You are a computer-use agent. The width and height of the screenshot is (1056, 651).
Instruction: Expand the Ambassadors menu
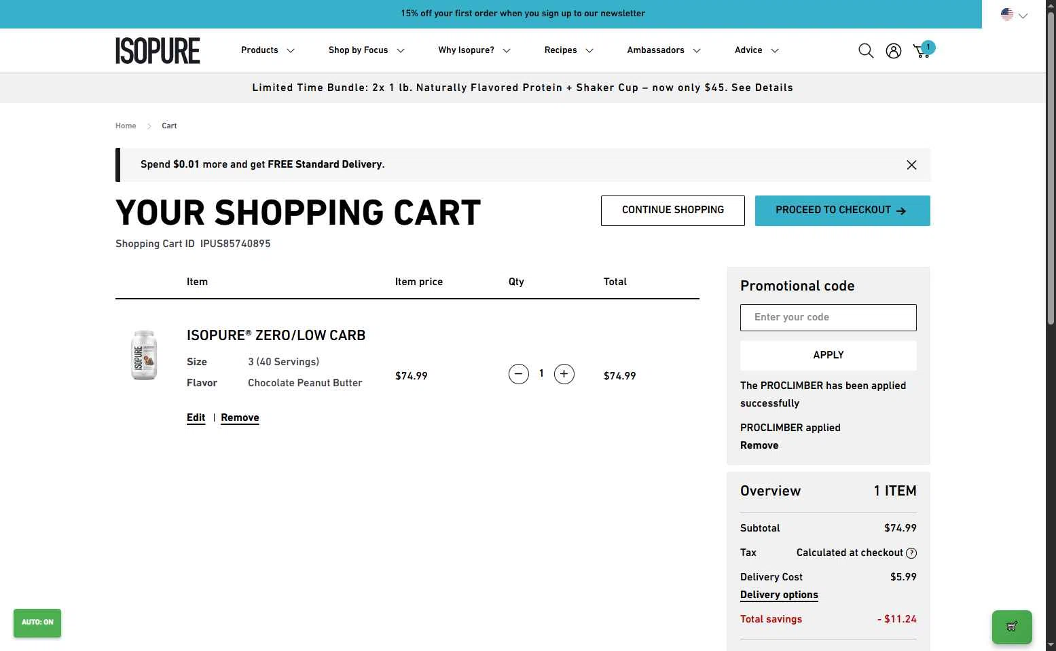click(663, 50)
